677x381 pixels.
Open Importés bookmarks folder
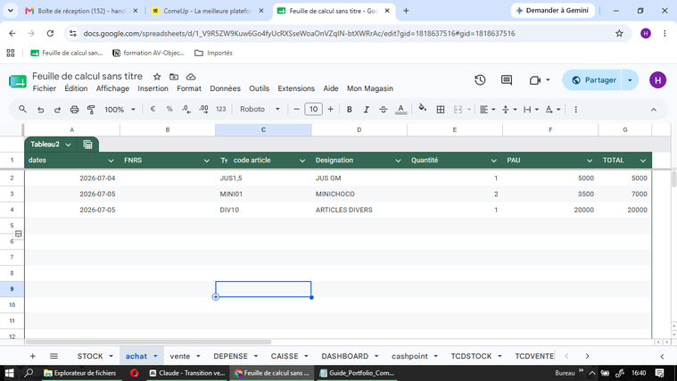(213, 53)
